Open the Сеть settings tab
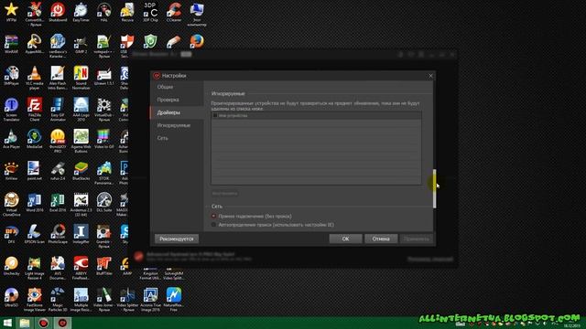The width and height of the screenshot is (586, 329). click(163, 138)
